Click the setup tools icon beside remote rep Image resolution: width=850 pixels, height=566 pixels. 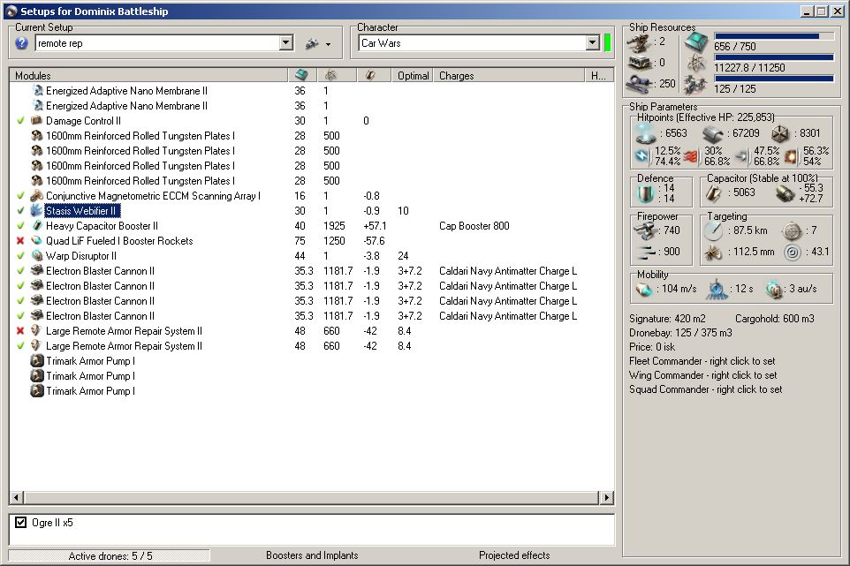(x=311, y=43)
